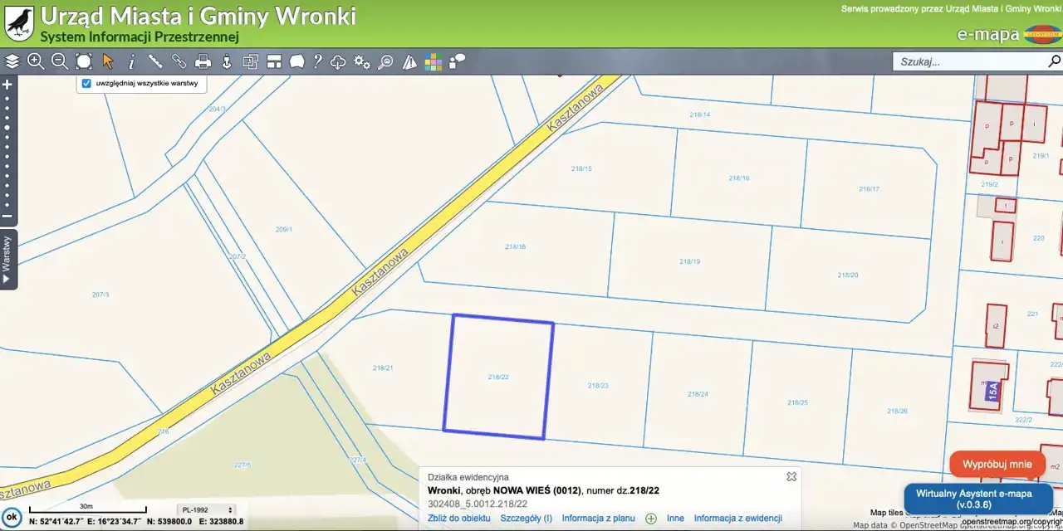Expand more options with green plus icon
This screenshot has height=531, width=1063.
tap(651, 519)
